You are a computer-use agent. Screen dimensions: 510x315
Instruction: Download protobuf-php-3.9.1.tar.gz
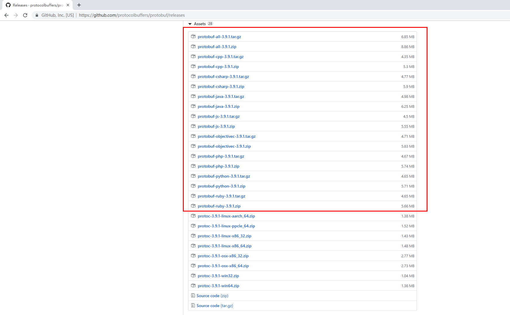click(221, 156)
